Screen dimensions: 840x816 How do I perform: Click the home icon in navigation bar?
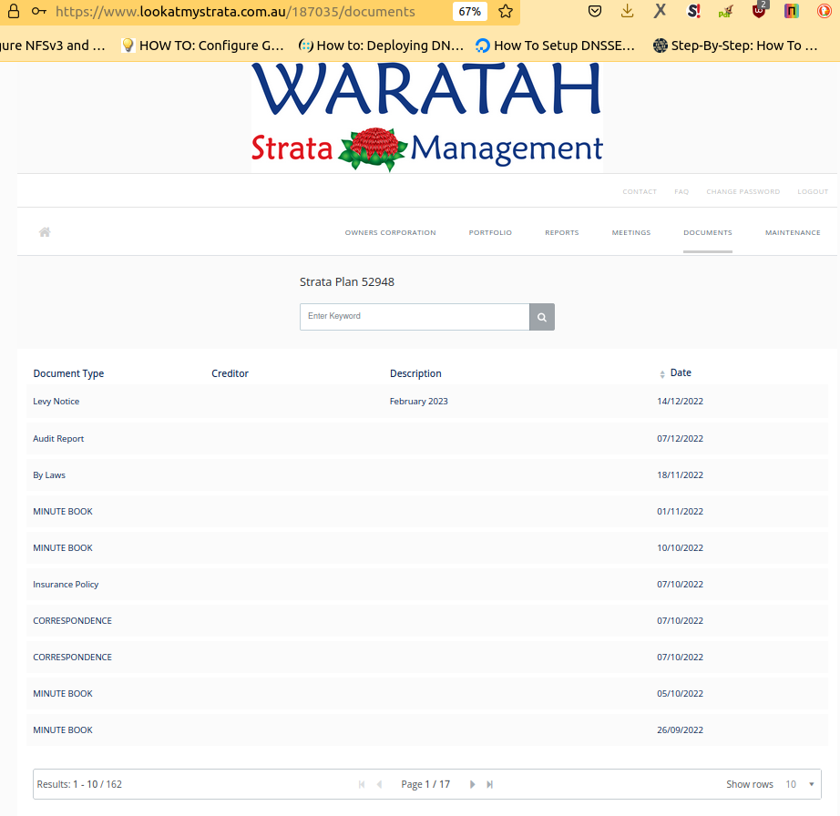pos(45,232)
